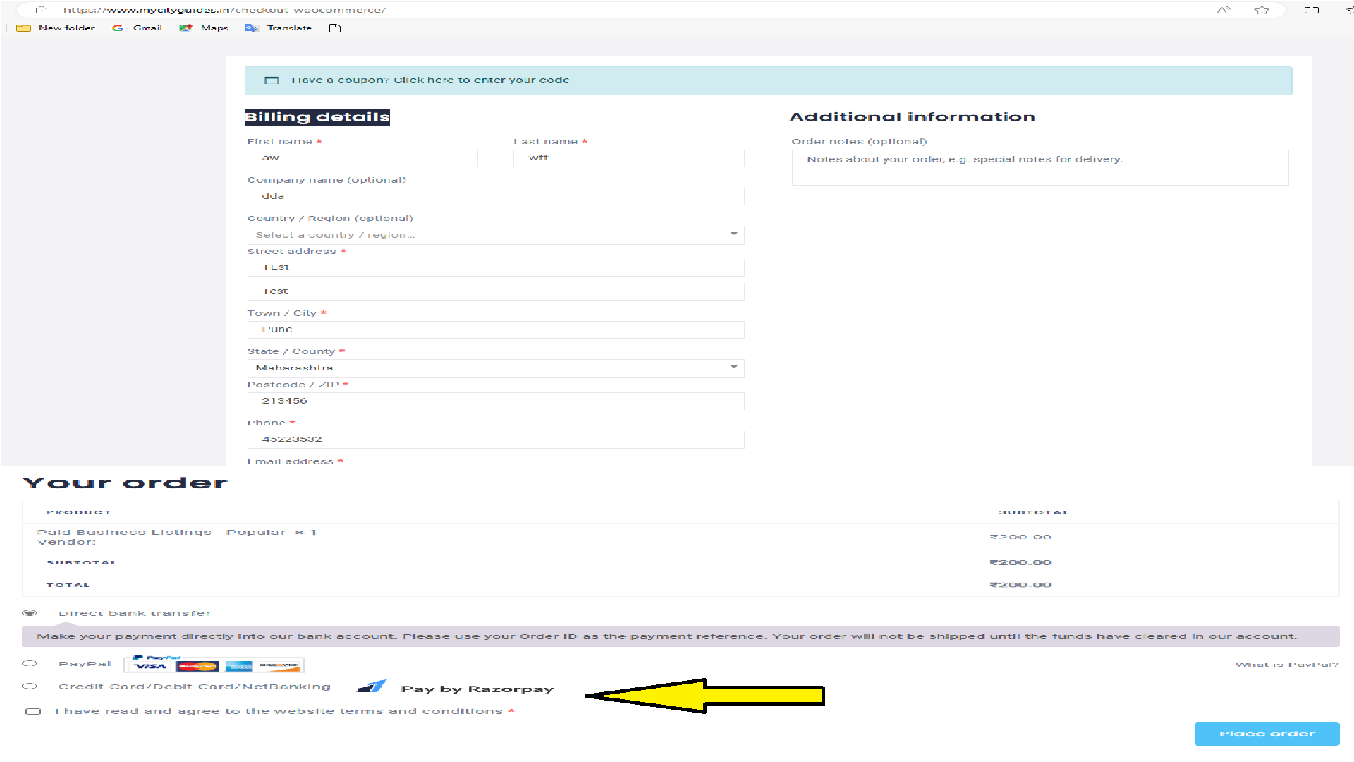
Task: Click the Razorpay logo icon
Action: pos(372,686)
